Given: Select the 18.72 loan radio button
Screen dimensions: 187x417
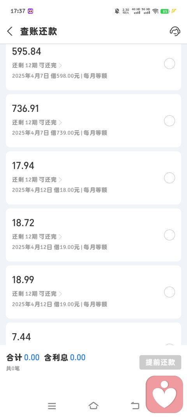Looking at the screenshot, I should [169, 235].
